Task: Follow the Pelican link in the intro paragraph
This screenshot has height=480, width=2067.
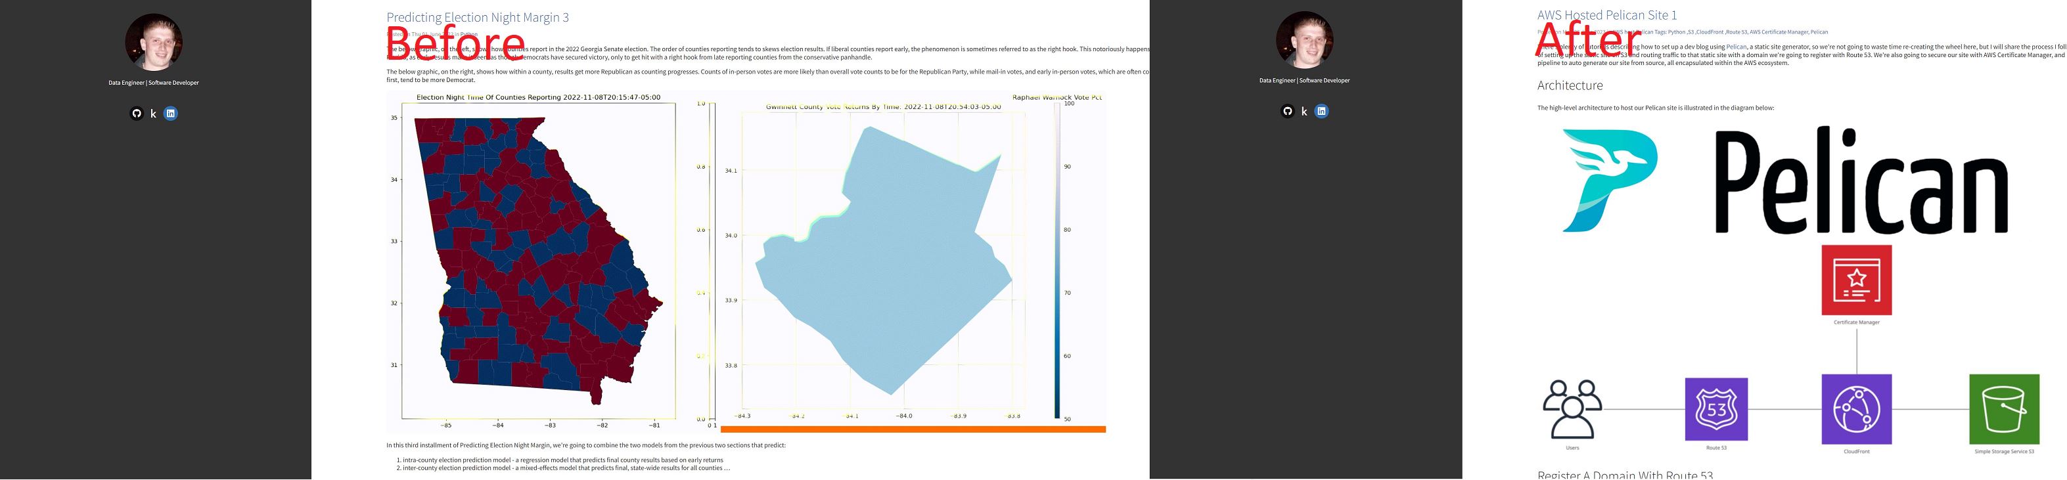Action: click(1737, 47)
